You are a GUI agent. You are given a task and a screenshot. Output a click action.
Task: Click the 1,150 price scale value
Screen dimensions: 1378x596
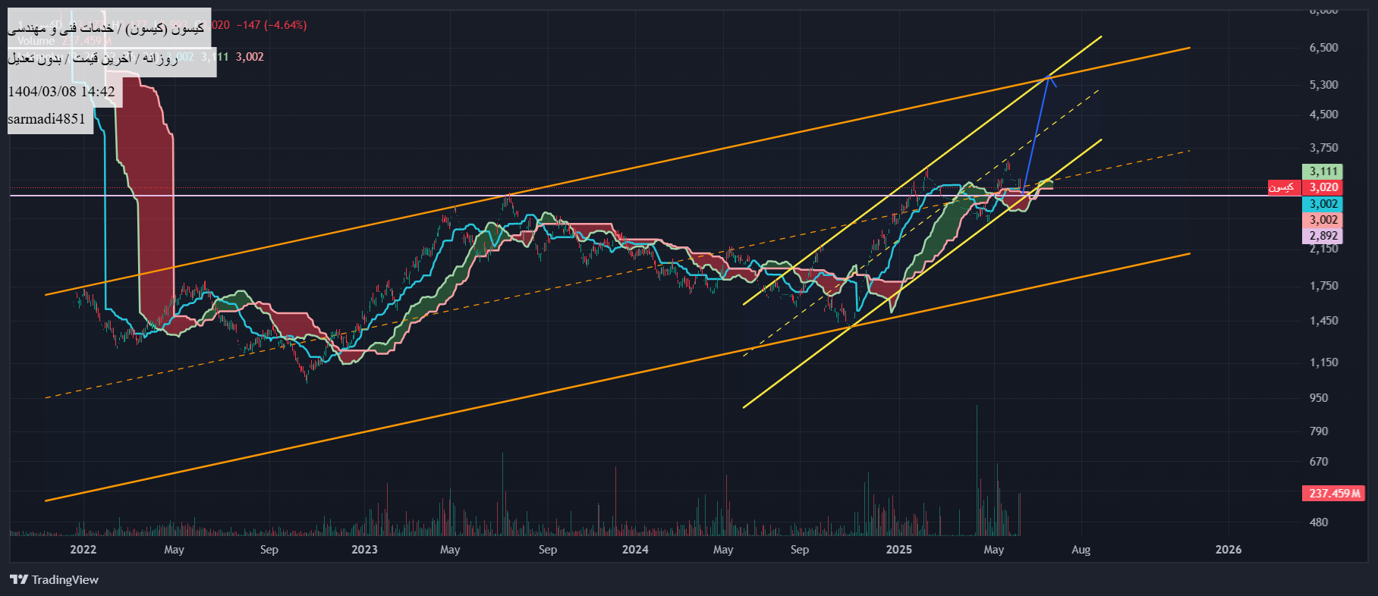tap(1323, 362)
